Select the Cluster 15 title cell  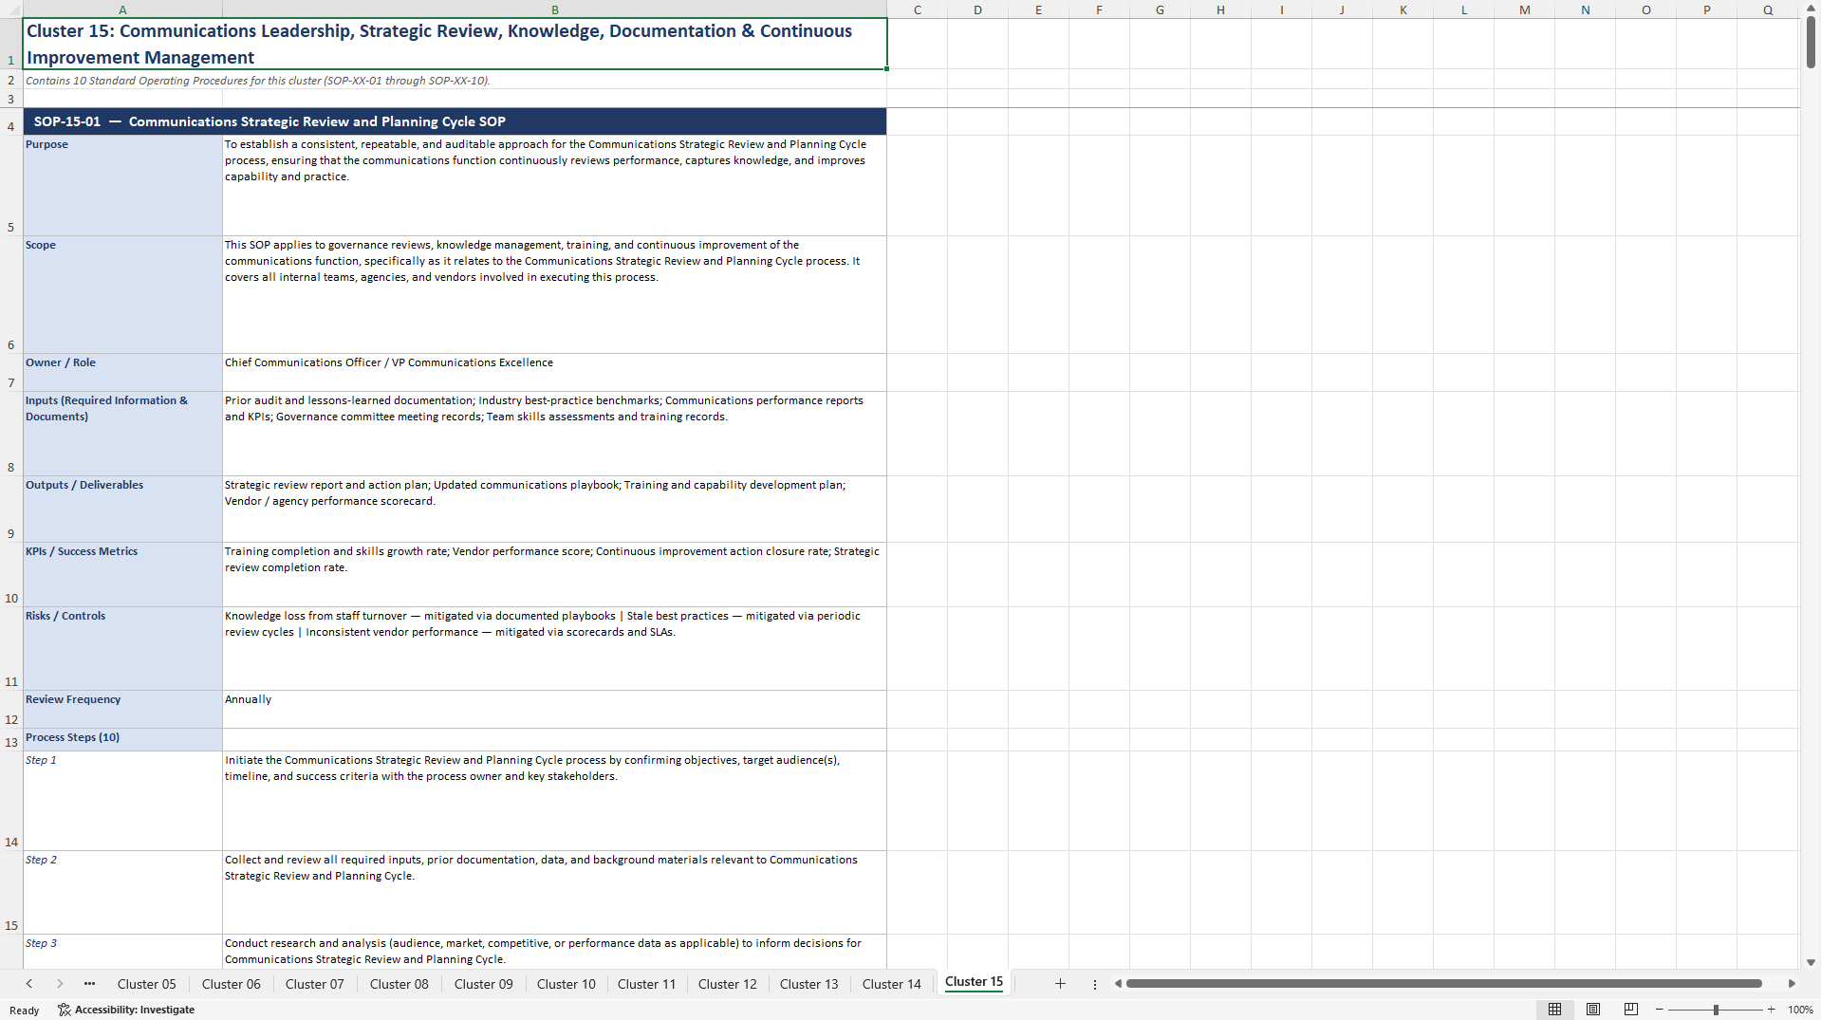coord(455,44)
